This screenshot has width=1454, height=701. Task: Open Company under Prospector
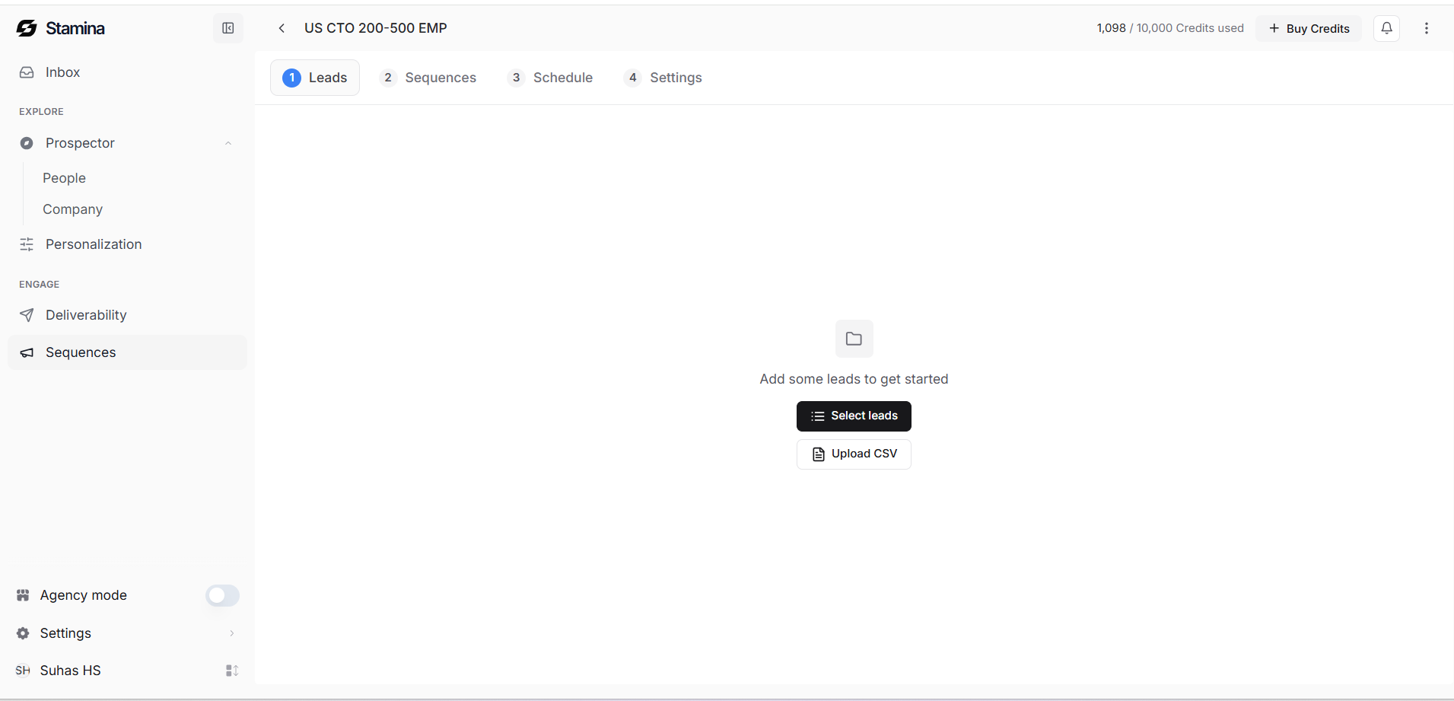[x=72, y=209]
